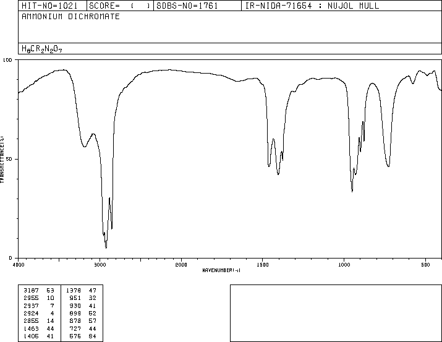442x342 pixels.
Task: Click the 1000 wavenumber axis label
Action: [x=344, y=265]
